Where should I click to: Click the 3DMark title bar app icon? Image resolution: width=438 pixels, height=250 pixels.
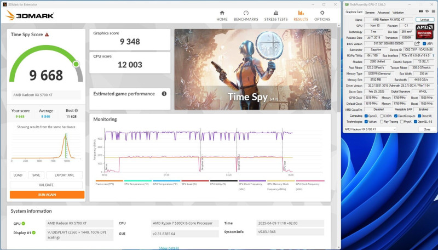5,4
